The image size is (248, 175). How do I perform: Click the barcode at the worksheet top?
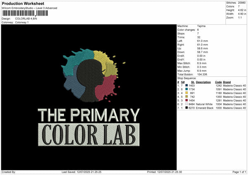[25, 13]
